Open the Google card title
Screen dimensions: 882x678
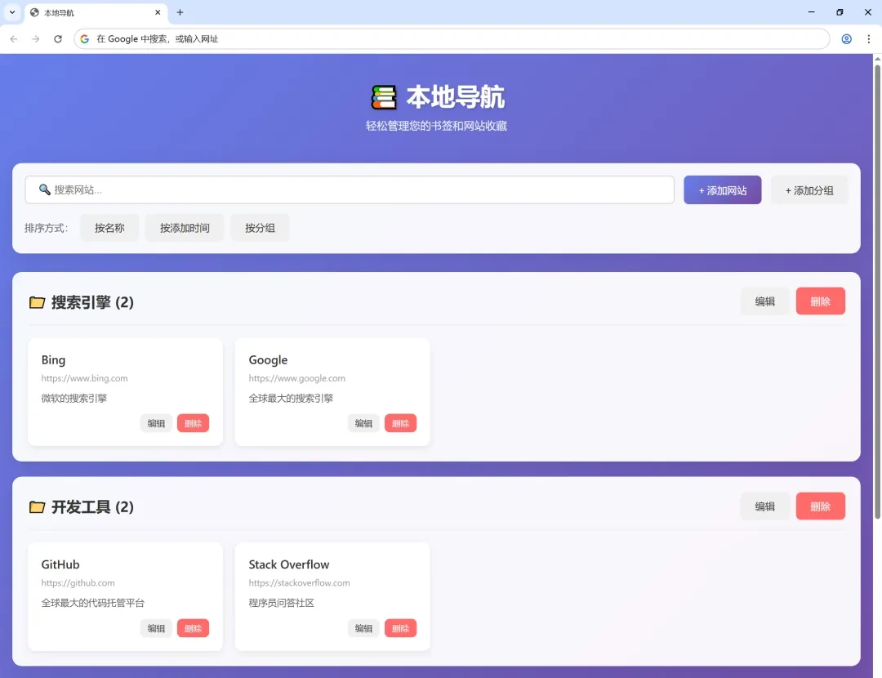(x=268, y=360)
